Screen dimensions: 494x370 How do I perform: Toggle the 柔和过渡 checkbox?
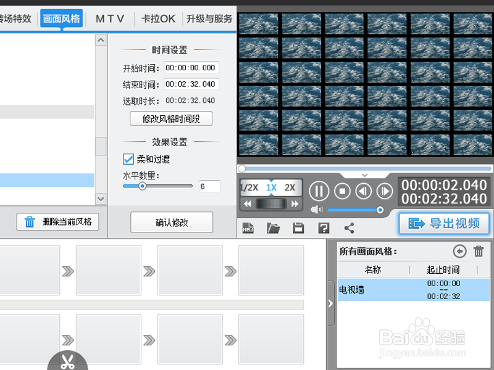[x=128, y=159]
